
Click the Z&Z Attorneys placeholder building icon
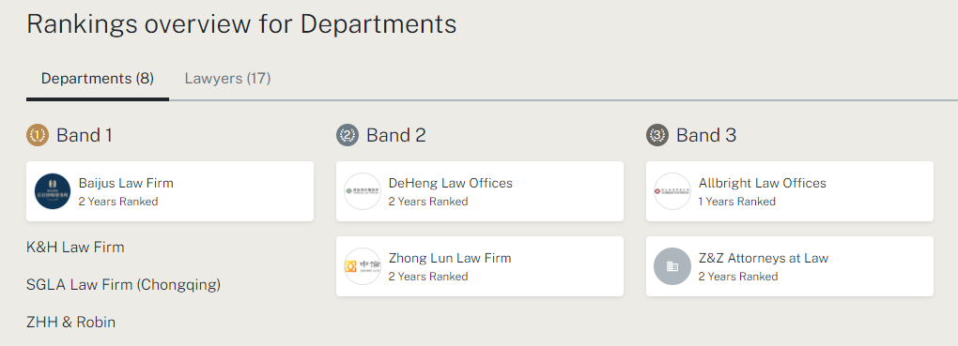click(x=672, y=266)
